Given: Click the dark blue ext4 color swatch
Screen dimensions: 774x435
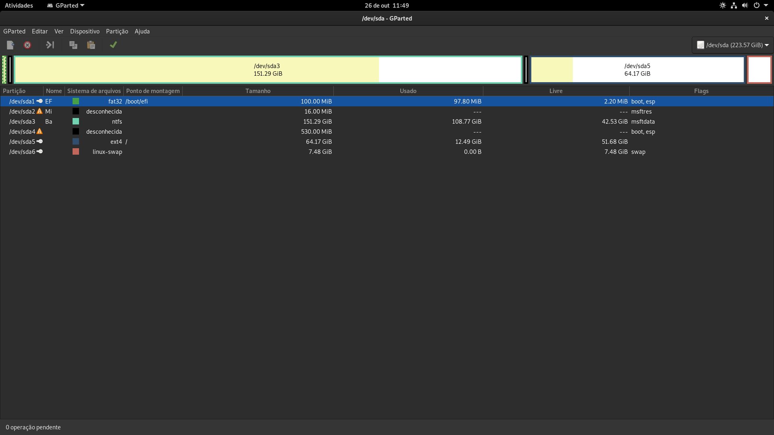Looking at the screenshot, I should [76, 142].
